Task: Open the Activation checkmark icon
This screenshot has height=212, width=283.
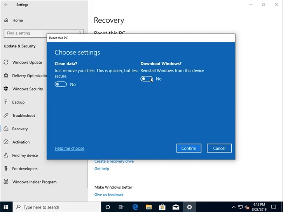Action: point(6,142)
